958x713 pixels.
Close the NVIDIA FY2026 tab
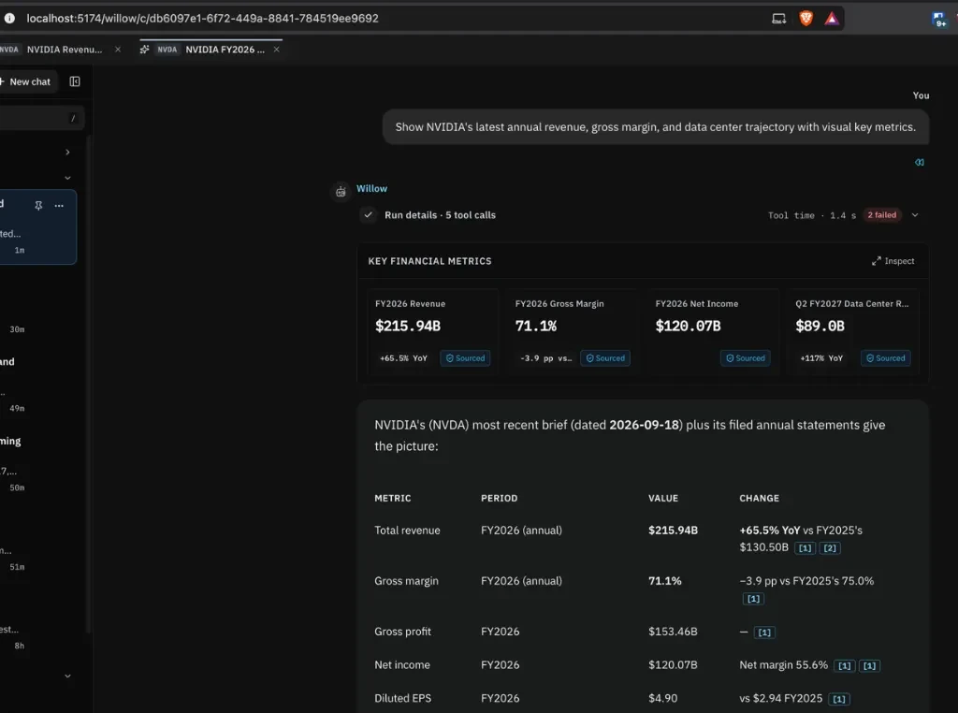[277, 50]
